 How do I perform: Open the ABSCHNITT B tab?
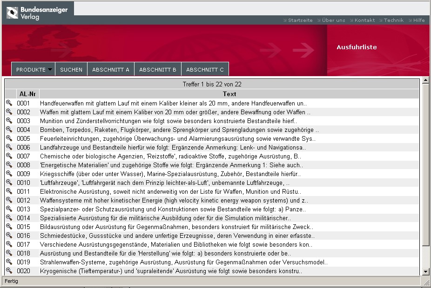pyautogui.click(x=157, y=69)
